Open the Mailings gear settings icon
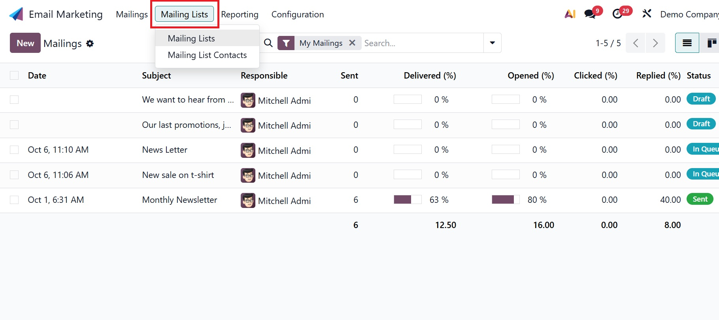This screenshot has height=320, width=719. [x=90, y=43]
